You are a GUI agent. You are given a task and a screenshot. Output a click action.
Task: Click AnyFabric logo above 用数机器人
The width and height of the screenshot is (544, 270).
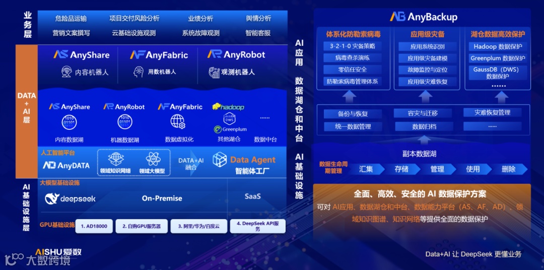[159, 55]
